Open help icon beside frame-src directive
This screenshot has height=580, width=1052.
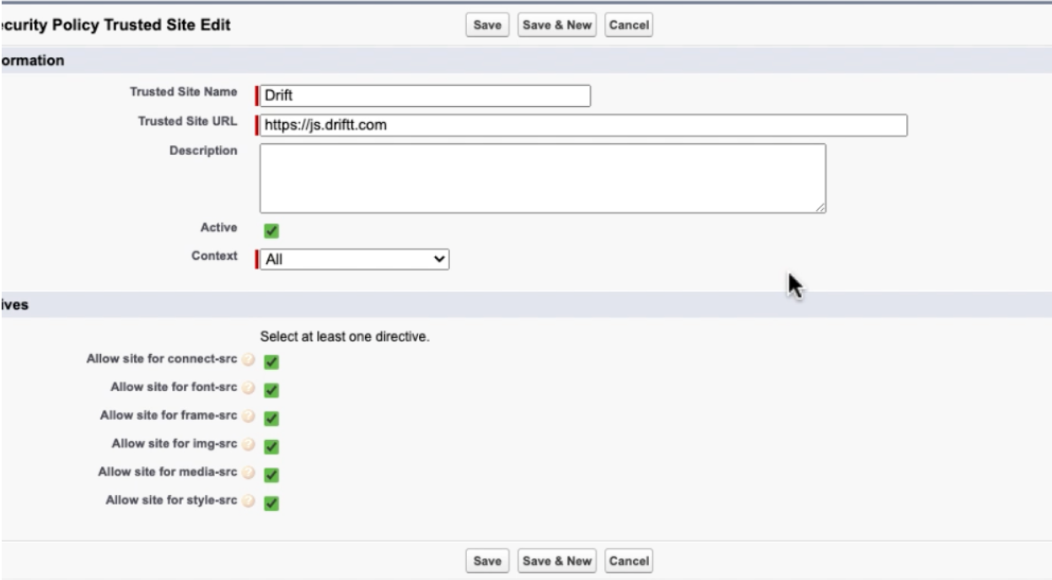point(249,416)
